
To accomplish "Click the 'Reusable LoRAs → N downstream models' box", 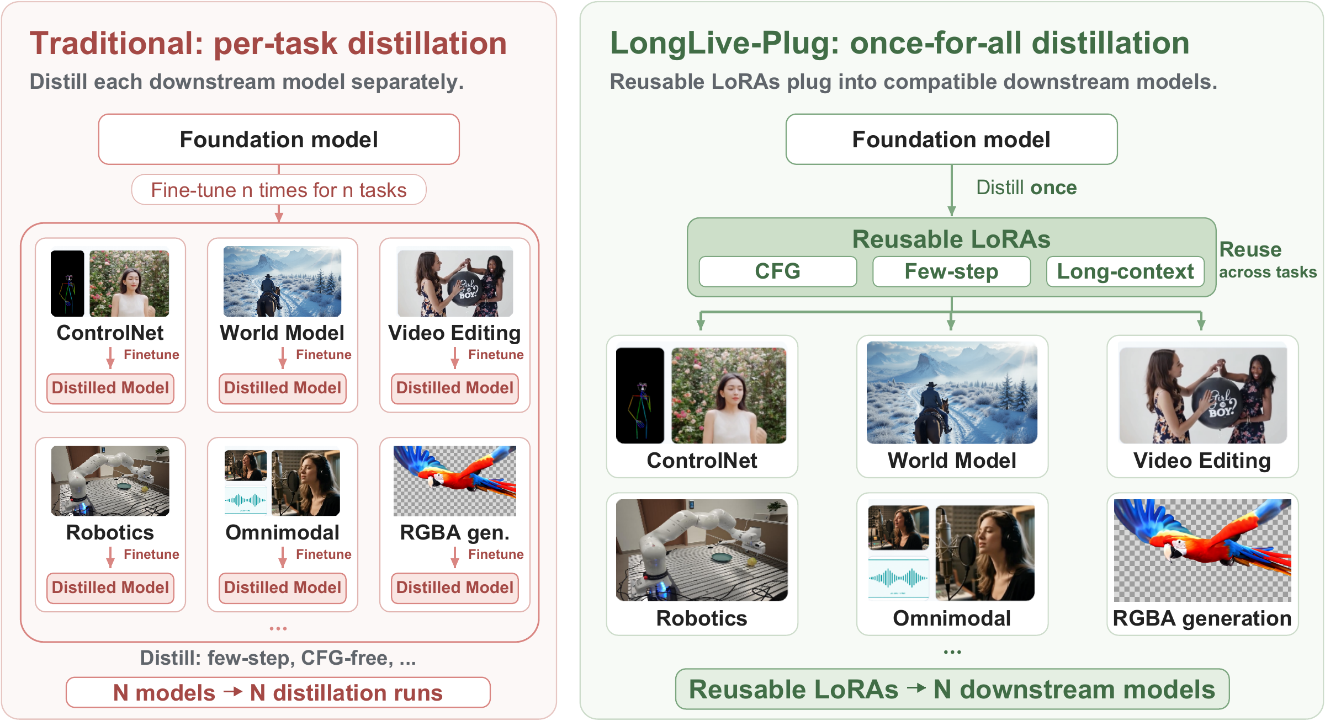I will (x=952, y=690).
